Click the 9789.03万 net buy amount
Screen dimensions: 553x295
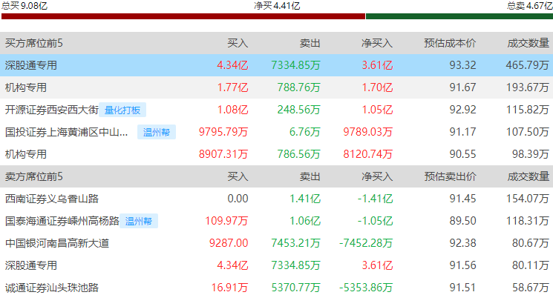click(368, 132)
